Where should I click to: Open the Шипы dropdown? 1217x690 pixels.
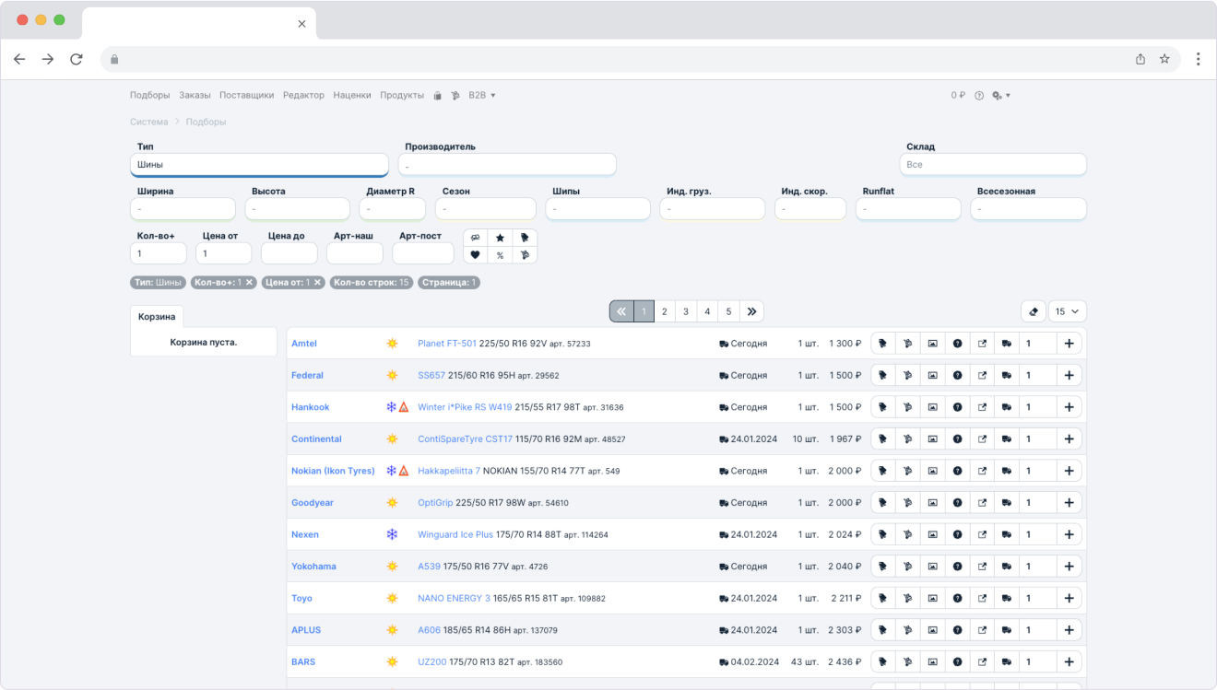(x=597, y=209)
